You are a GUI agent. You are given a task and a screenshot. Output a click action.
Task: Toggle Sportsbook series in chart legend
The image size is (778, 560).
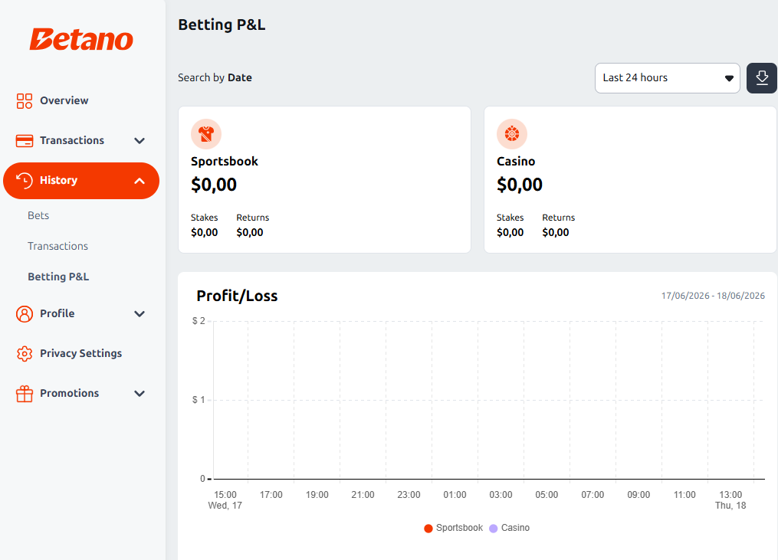(x=454, y=528)
